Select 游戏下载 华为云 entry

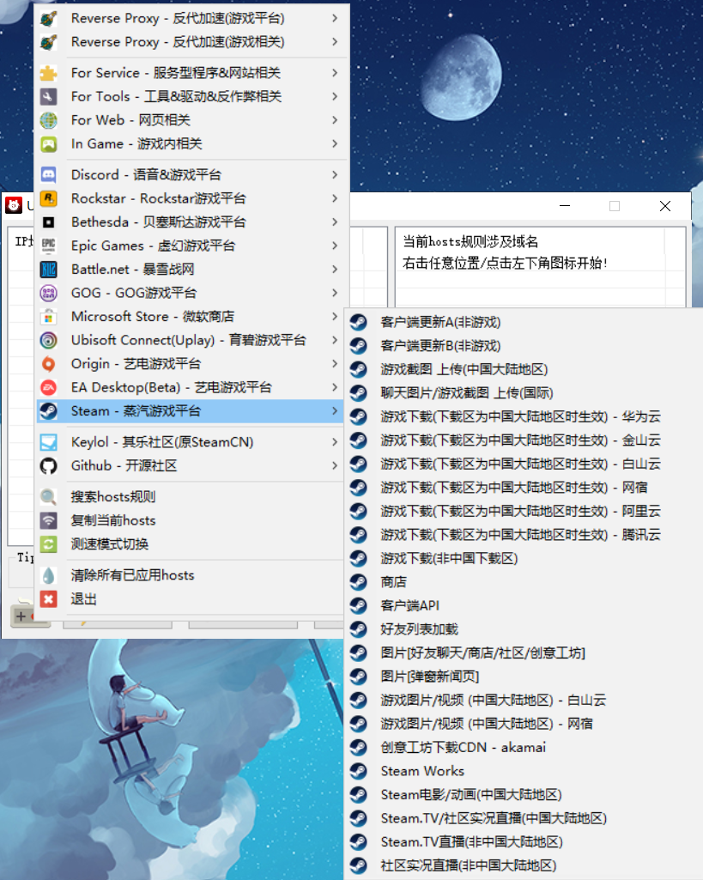pyautogui.click(x=523, y=416)
